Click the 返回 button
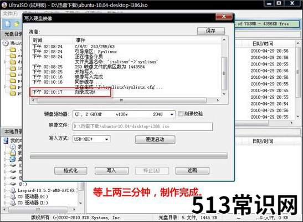The height and width of the screenshot is (222, 303). pos(192,171)
